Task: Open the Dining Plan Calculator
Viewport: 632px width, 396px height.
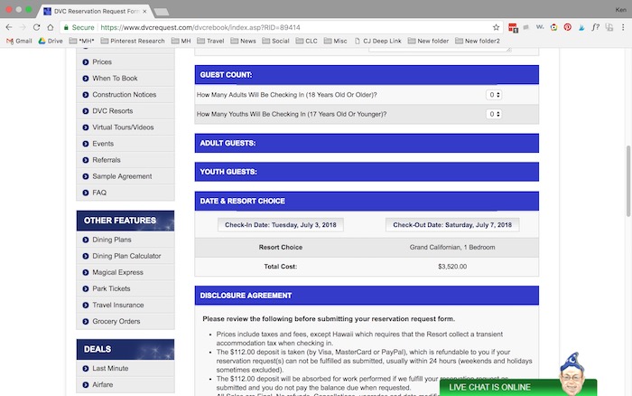Action: coord(126,256)
